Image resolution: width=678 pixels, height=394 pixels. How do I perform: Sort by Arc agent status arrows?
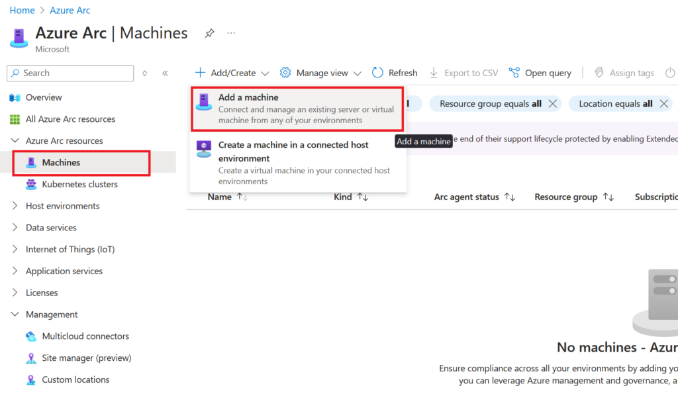[x=510, y=197]
